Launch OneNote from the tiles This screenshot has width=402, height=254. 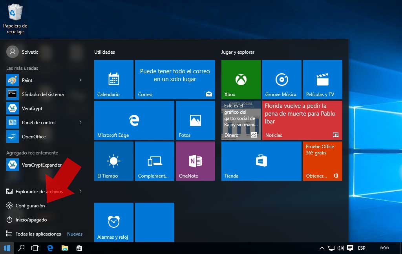[195, 161]
